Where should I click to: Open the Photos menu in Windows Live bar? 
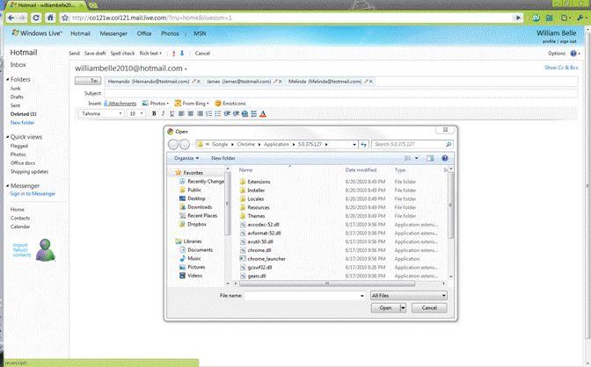(x=171, y=33)
